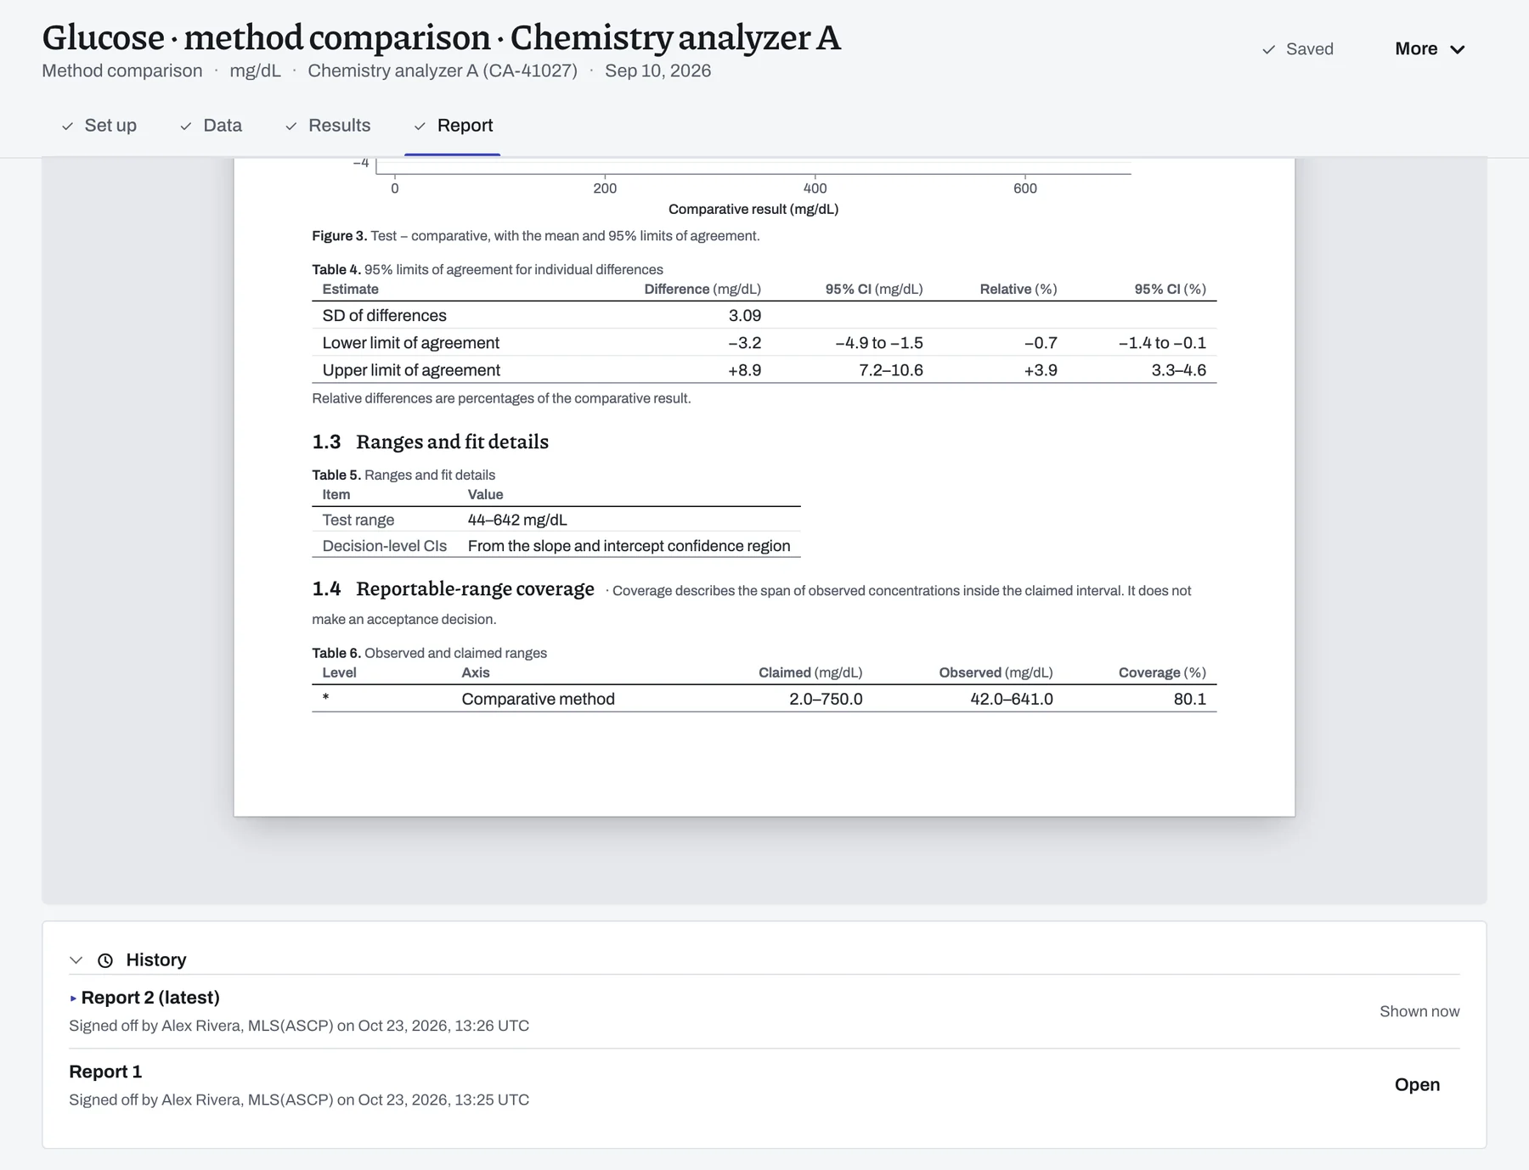The image size is (1529, 1170).
Task: Open the More dropdown menu
Action: point(1430,49)
